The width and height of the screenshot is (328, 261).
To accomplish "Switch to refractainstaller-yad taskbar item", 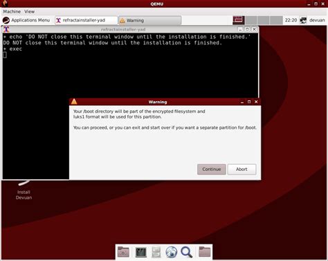I will click(x=86, y=20).
